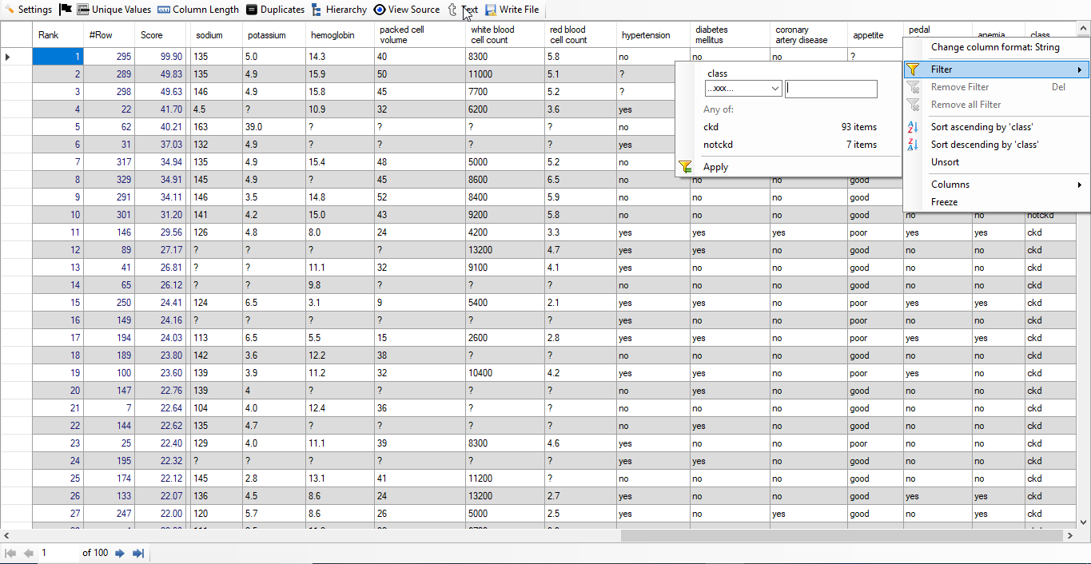Open the filter operator dropdown
This screenshot has width=1091, height=564.
[x=743, y=89]
